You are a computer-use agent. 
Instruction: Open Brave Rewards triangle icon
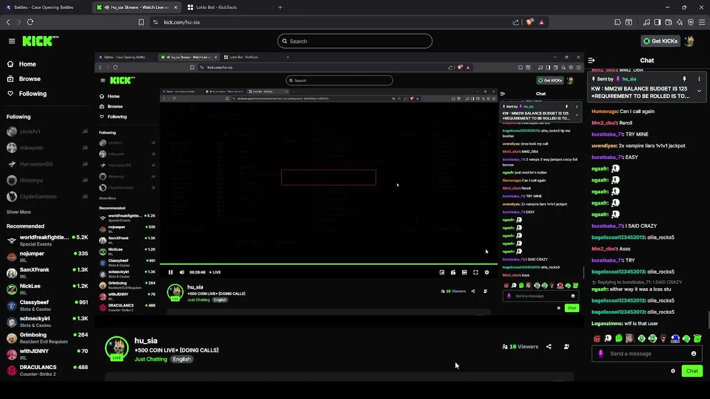tap(541, 22)
